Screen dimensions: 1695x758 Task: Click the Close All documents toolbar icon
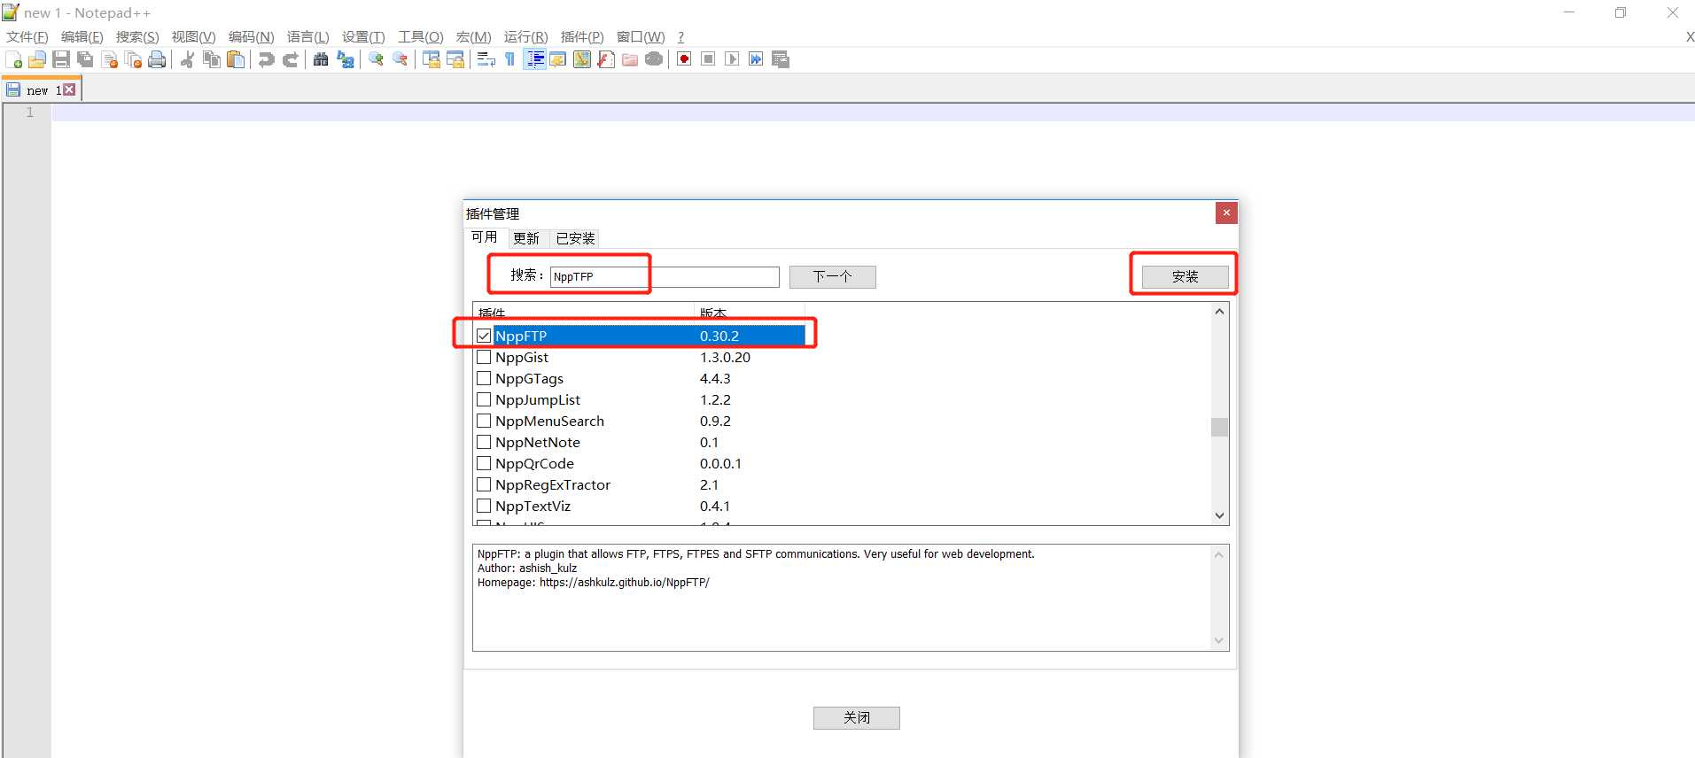pos(134,59)
